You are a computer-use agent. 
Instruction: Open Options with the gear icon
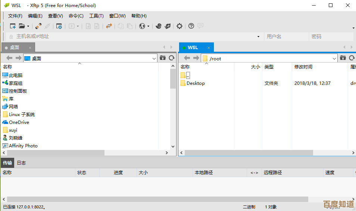(x=179, y=26)
